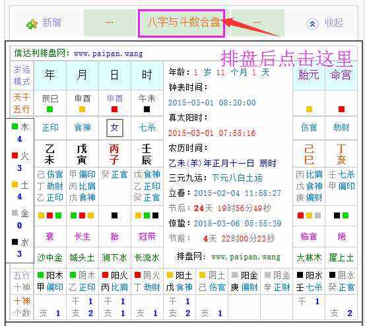Click the 阳木 甲 偏印 cell
Screen dimensions: 365x326
click(50, 282)
